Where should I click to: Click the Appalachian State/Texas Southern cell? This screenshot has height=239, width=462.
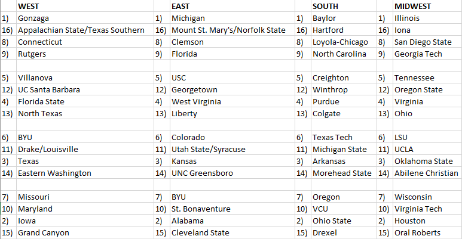click(x=81, y=30)
